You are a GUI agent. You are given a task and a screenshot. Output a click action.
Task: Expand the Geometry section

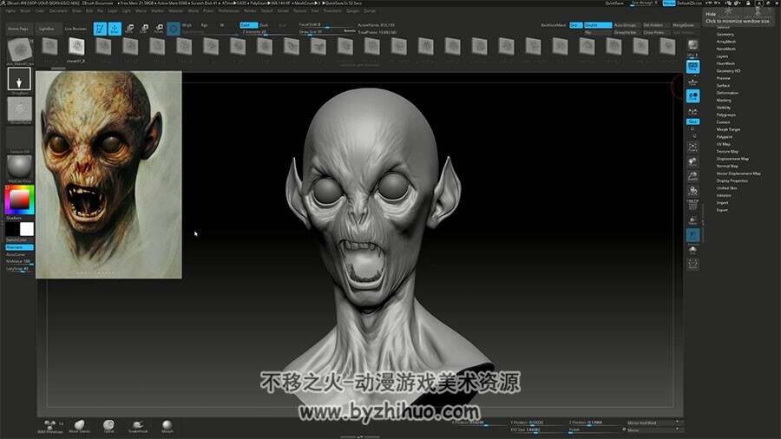click(725, 35)
